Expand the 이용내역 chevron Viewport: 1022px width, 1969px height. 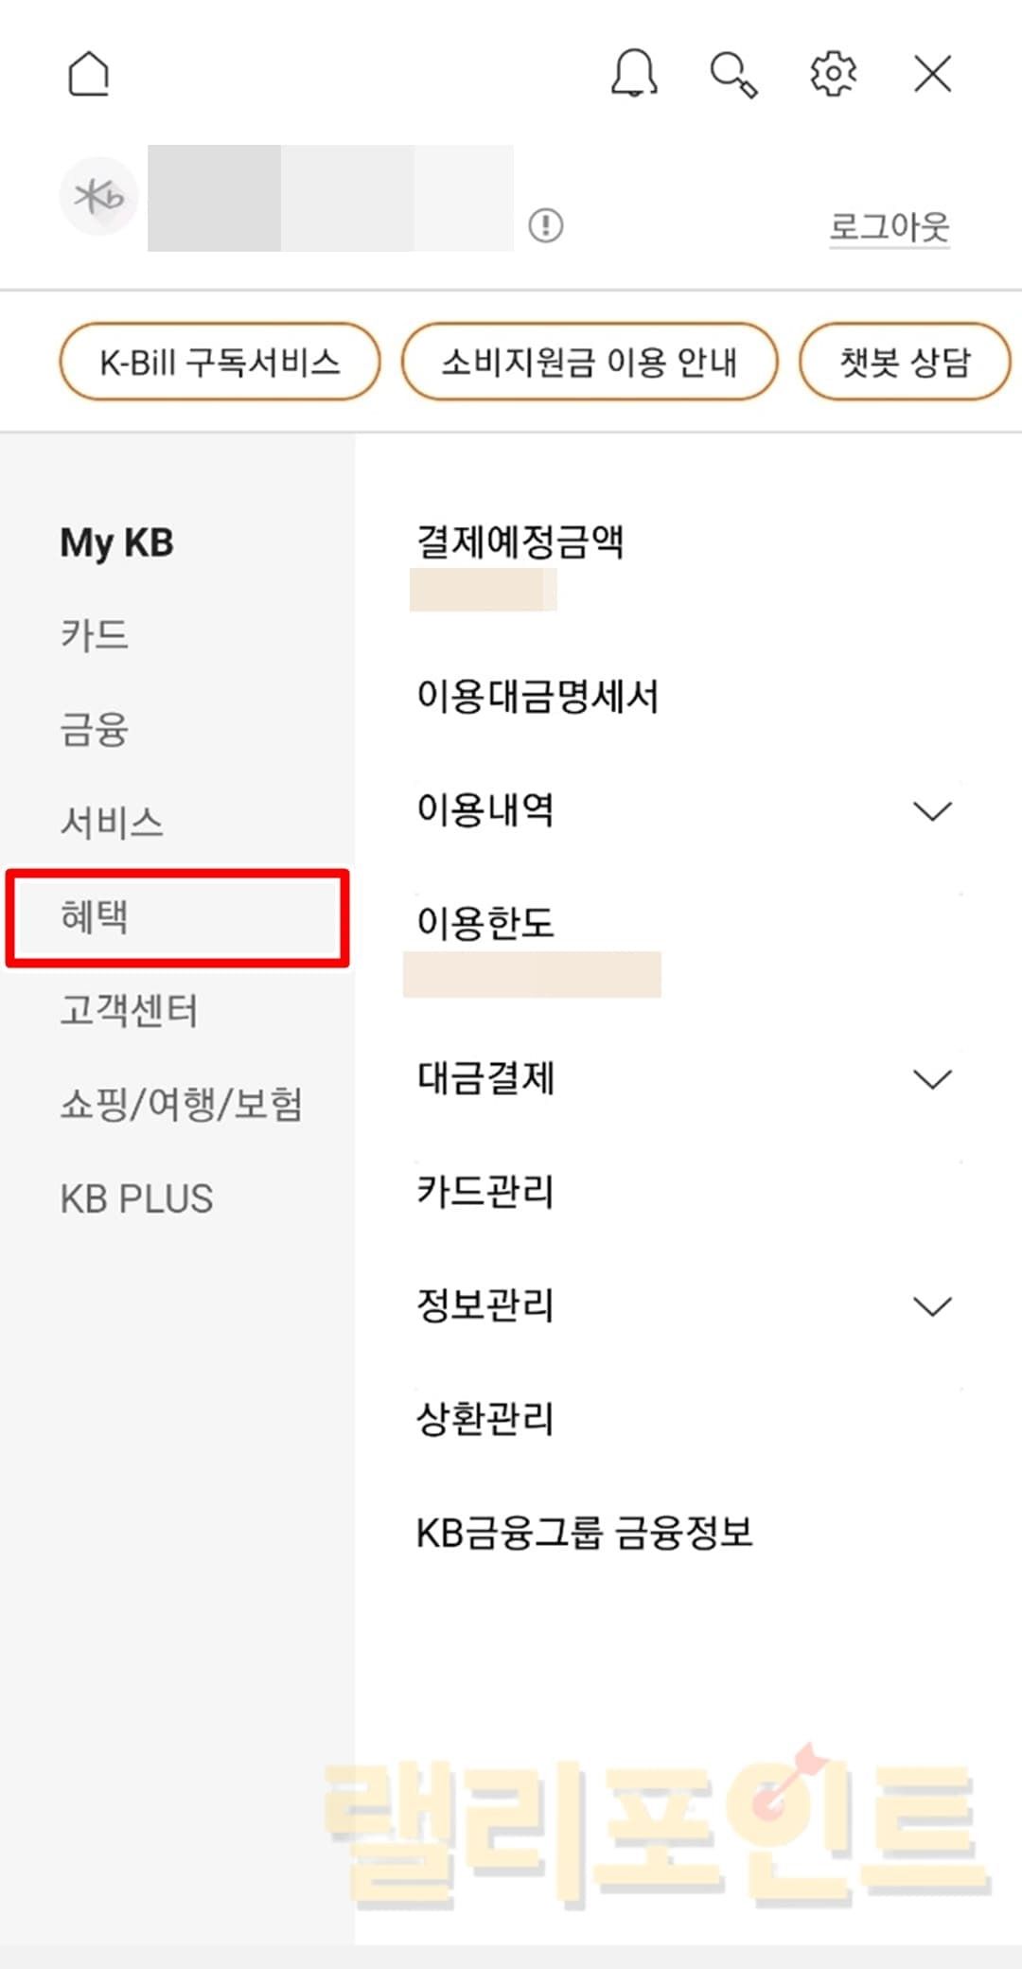coord(932,811)
